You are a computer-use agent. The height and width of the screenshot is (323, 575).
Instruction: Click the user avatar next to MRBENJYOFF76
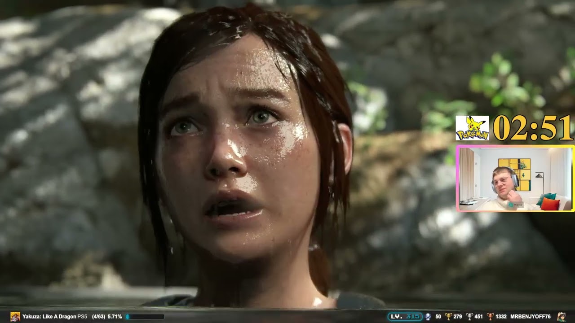click(x=562, y=317)
